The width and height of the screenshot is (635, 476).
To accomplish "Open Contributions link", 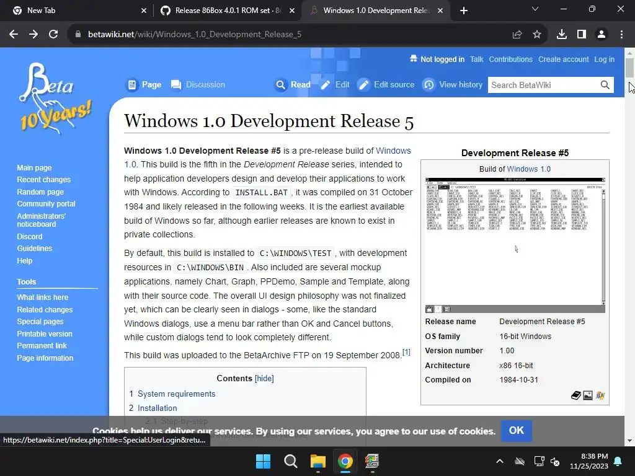I will tap(511, 59).
